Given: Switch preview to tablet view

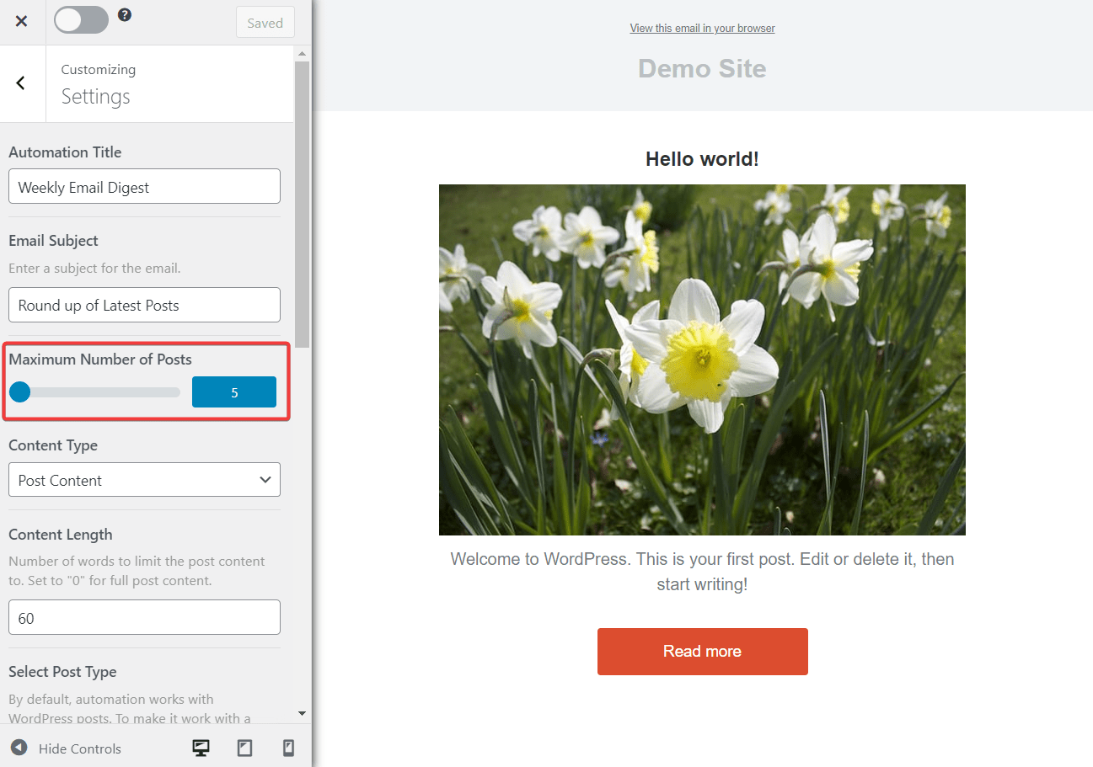Looking at the screenshot, I should coord(244,748).
